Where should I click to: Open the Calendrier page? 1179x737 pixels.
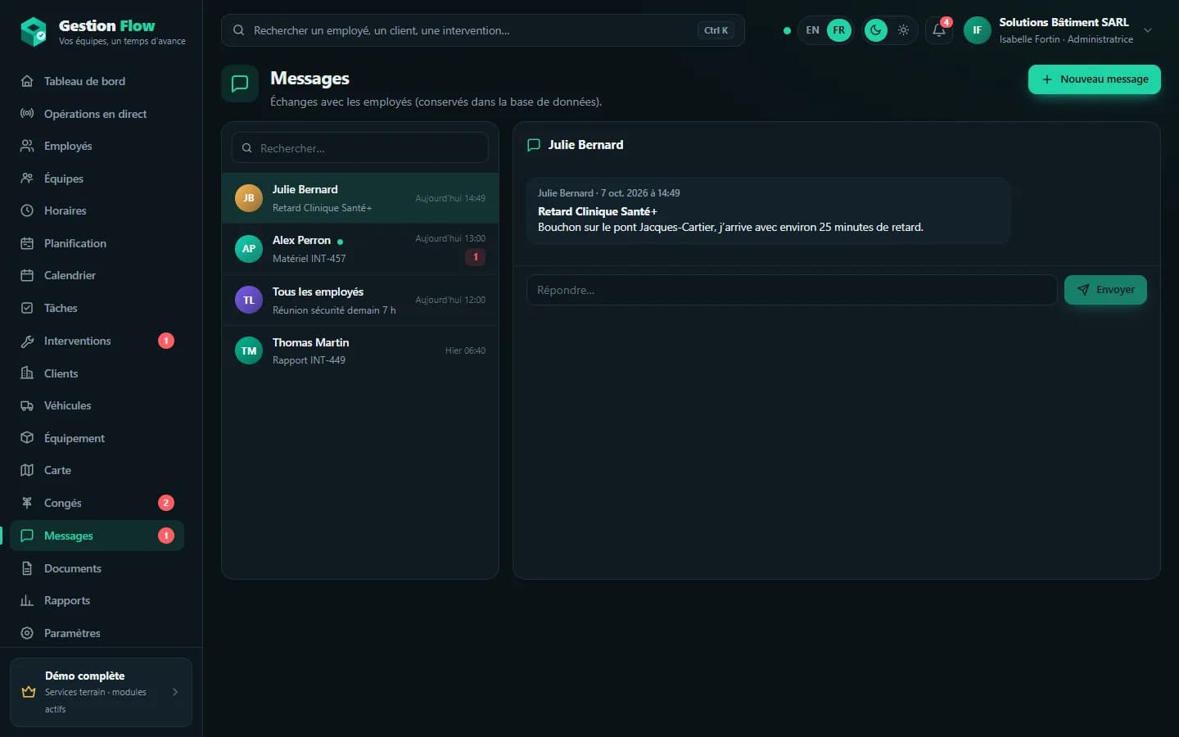[97, 275]
